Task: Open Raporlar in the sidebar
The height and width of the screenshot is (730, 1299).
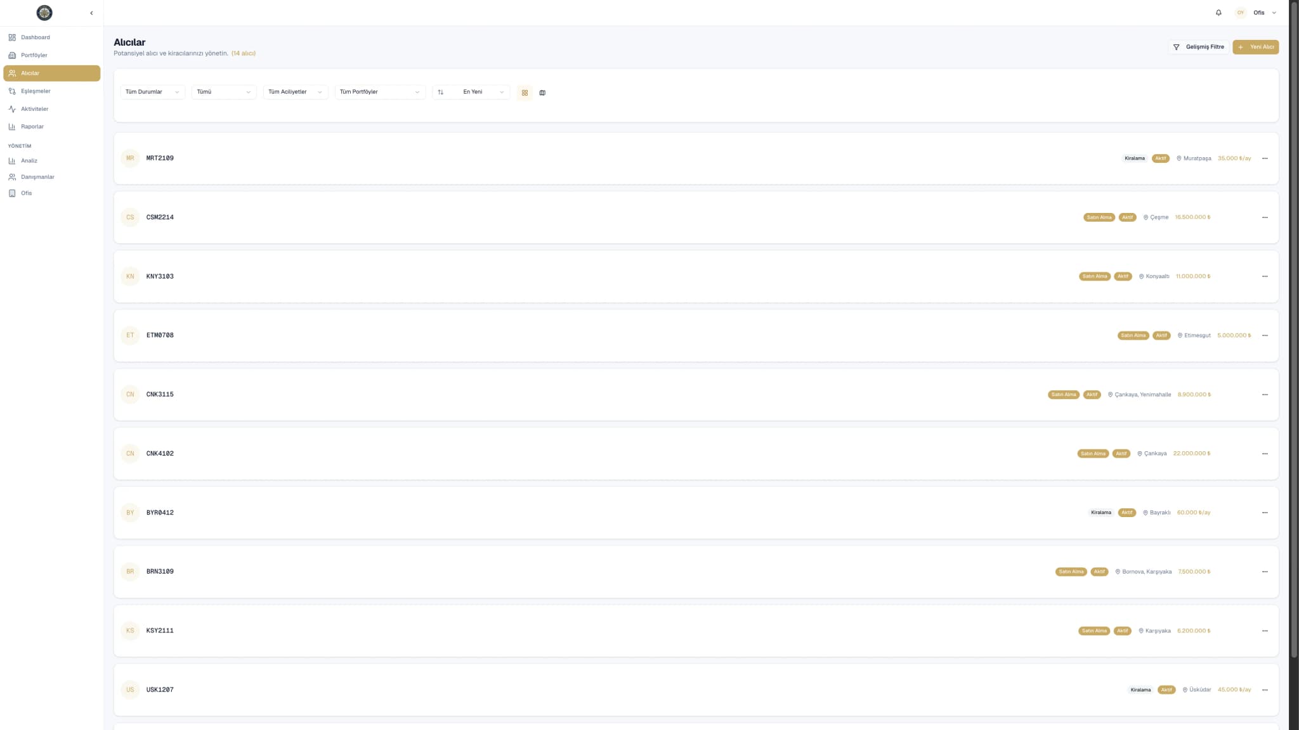Action: (51, 127)
